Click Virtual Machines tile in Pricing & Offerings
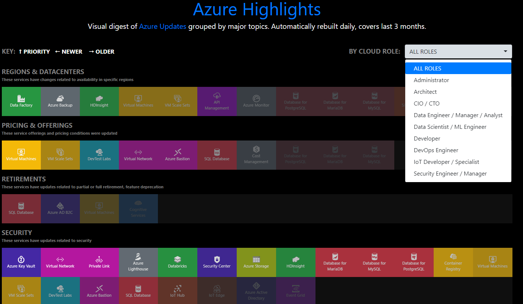The image size is (523, 304). click(x=21, y=155)
